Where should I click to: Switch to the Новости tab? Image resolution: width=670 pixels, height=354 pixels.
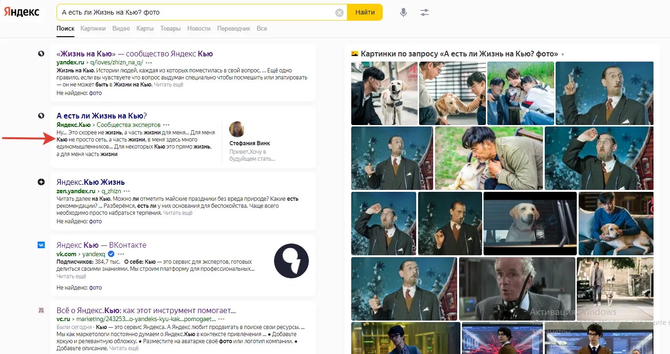coord(199,29)
